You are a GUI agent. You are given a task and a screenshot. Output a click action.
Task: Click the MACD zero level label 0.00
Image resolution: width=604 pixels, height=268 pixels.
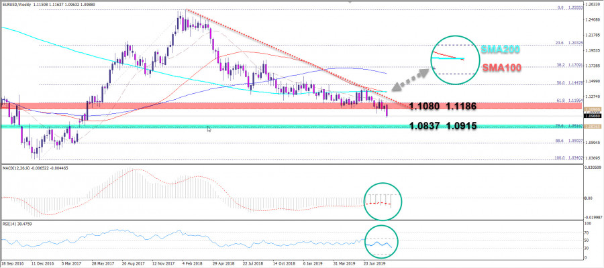tap(588, 198)
